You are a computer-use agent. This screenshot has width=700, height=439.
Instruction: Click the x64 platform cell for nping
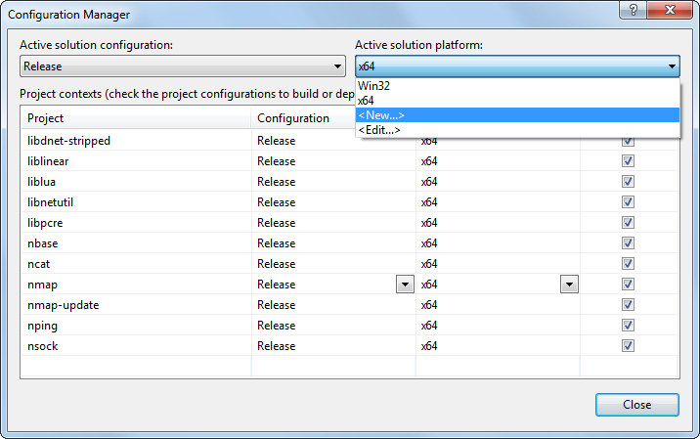(x=498, y=326)
